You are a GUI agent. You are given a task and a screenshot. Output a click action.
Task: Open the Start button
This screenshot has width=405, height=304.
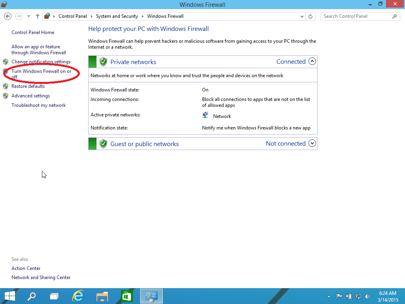(x=9, y=296)
